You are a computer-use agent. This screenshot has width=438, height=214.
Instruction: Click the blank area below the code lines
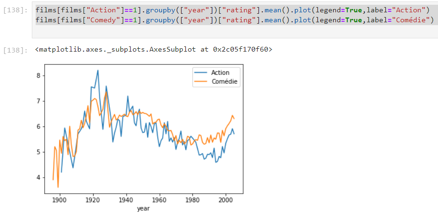tap(233, 31)
